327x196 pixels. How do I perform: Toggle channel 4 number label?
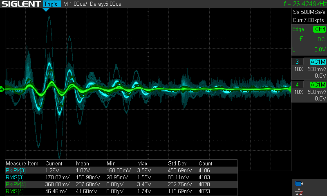point(297,85)
